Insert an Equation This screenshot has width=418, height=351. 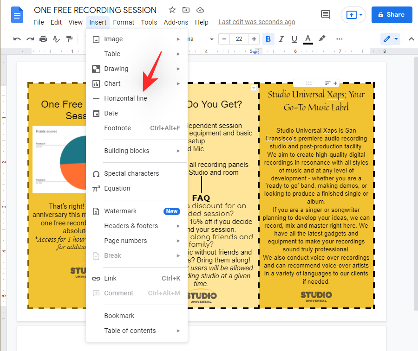[x=137, y=188]
